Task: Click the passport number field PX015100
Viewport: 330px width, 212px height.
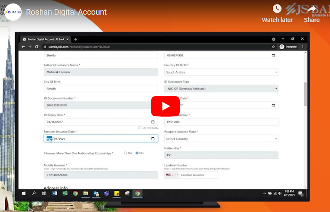Action: pos(221,122)
